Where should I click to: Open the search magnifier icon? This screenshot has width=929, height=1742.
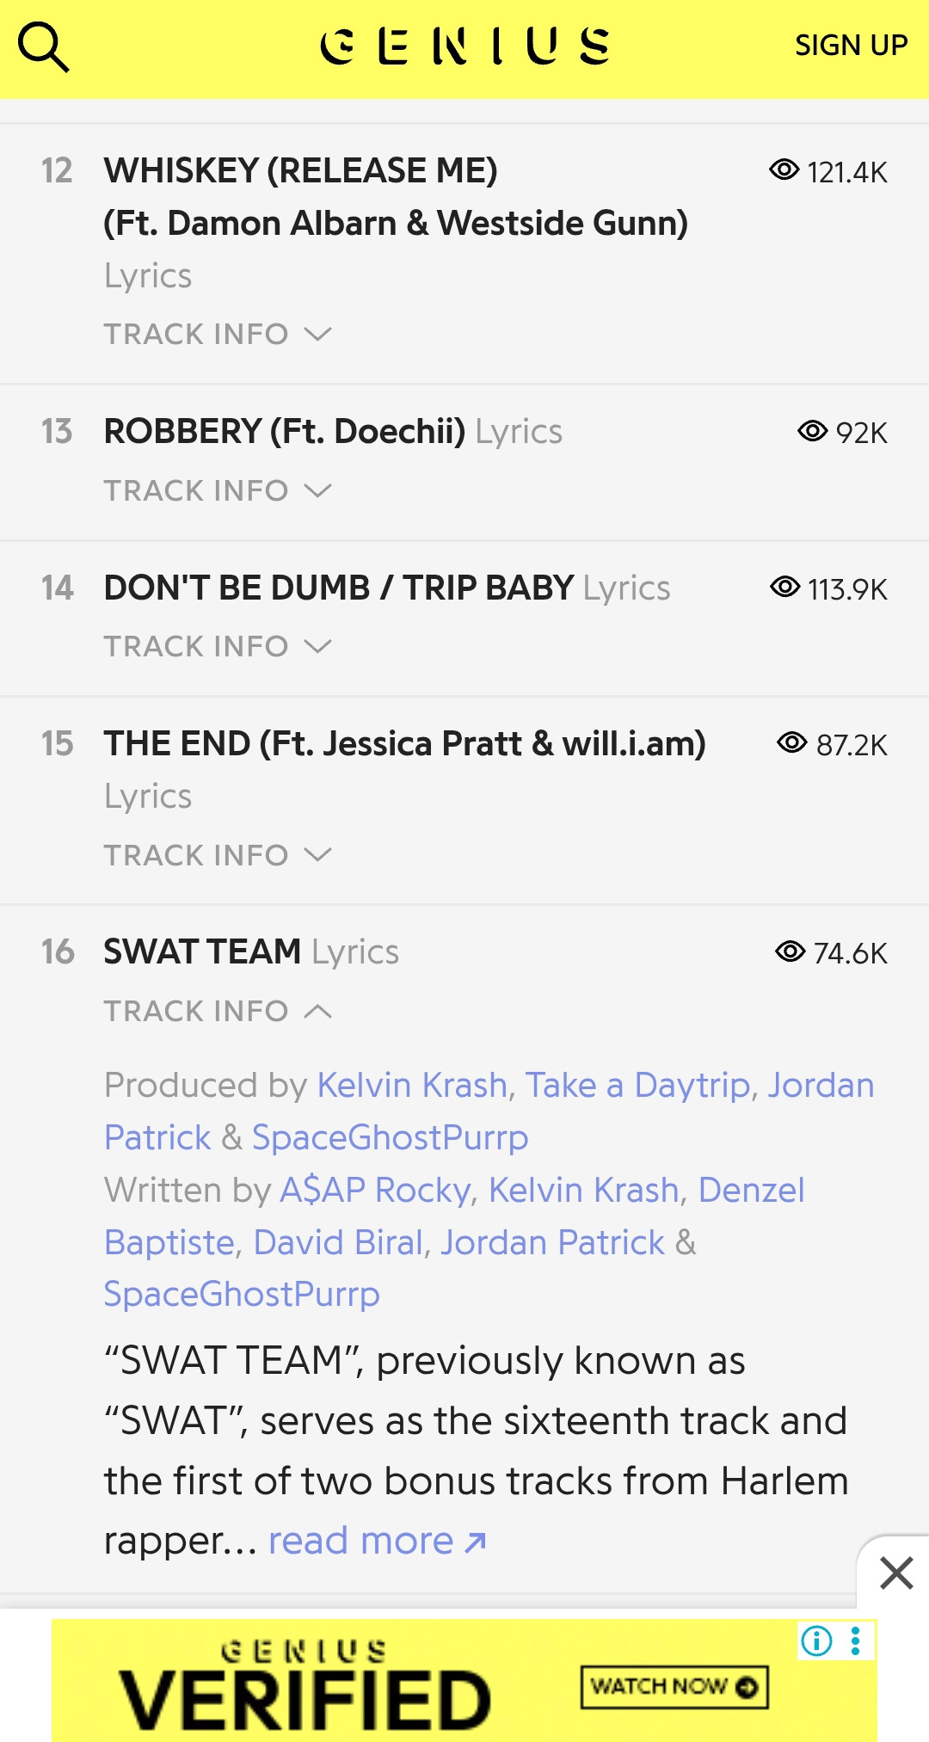click(x=43, y=46)
